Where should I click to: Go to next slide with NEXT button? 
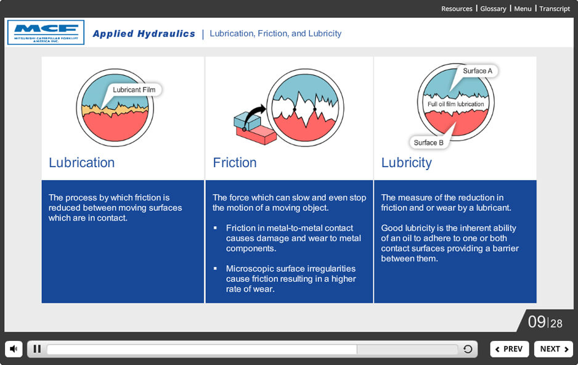point(553,349)
